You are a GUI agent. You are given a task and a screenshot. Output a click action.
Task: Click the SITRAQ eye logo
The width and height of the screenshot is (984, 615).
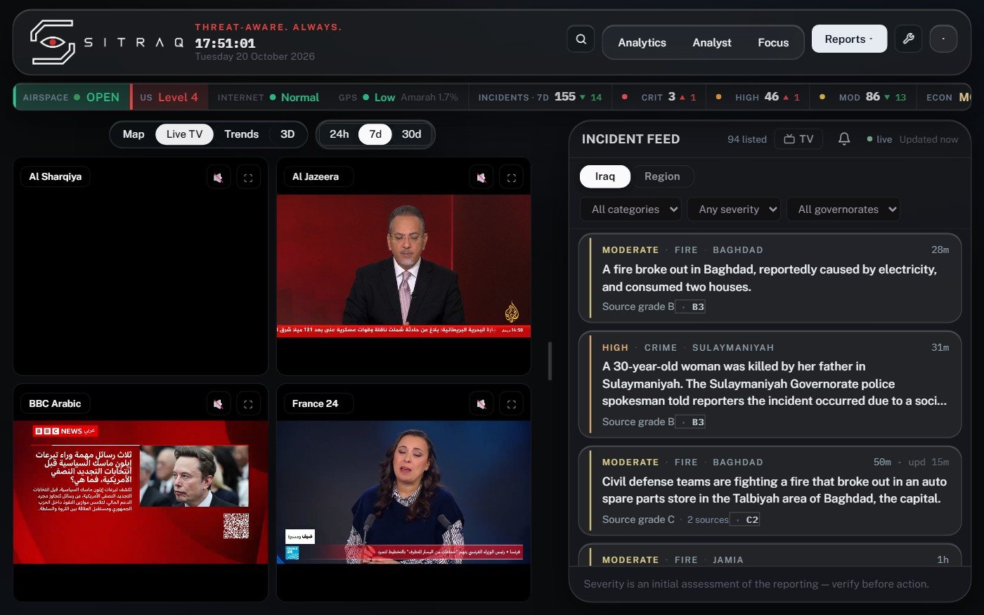[52, 42]
